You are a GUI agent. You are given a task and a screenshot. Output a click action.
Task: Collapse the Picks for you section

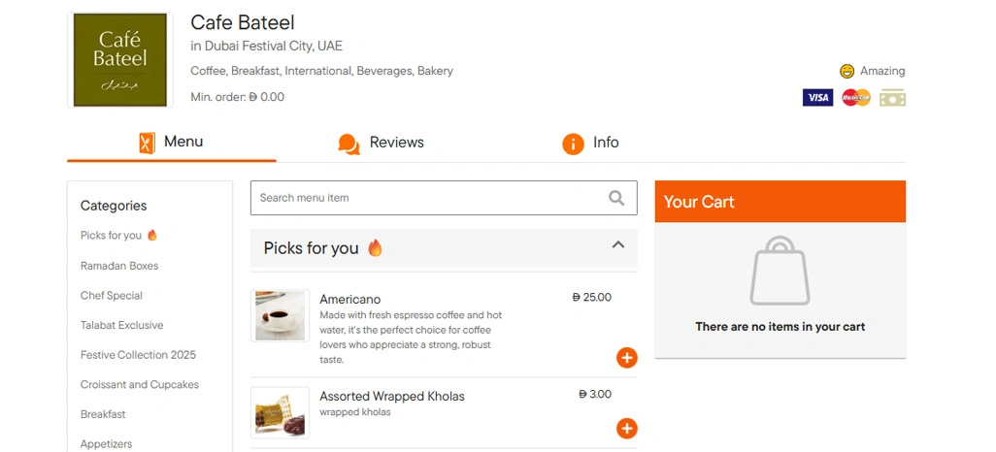point(617,246)
